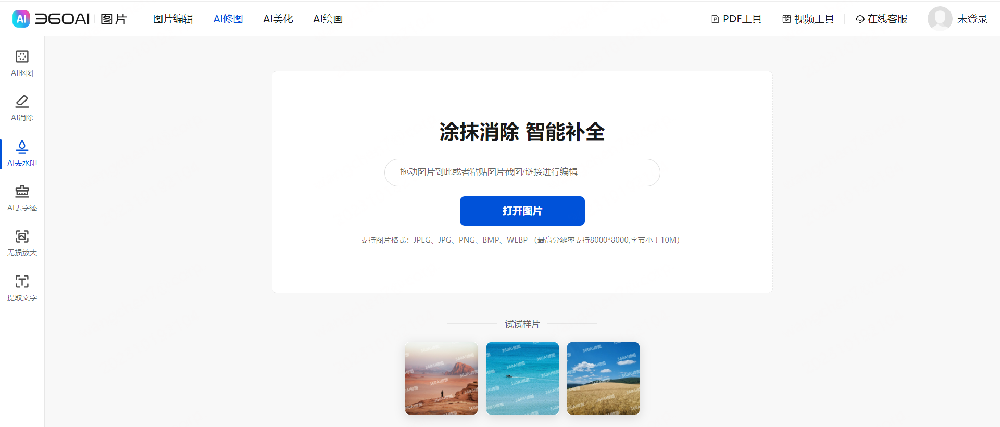Click the user avatar icon

[x=940, y=19]
